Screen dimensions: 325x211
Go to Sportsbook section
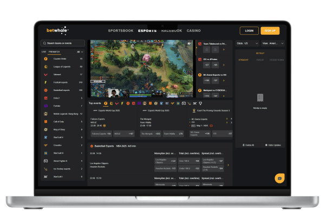pyautogui.click(x=121, y=31)
